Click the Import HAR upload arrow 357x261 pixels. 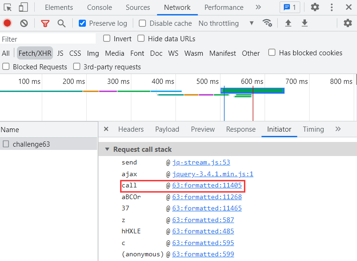[x=288, y=23]
